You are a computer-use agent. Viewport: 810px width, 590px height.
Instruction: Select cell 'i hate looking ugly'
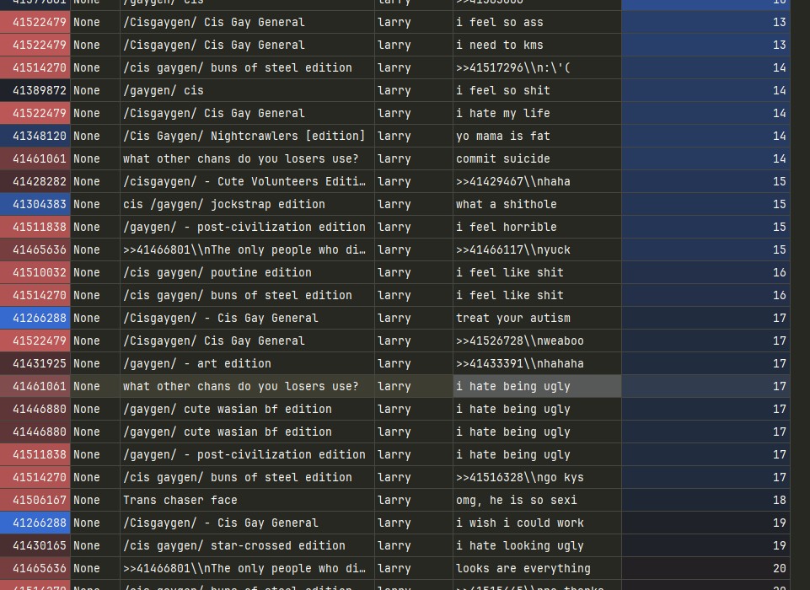tap(537, 545)
